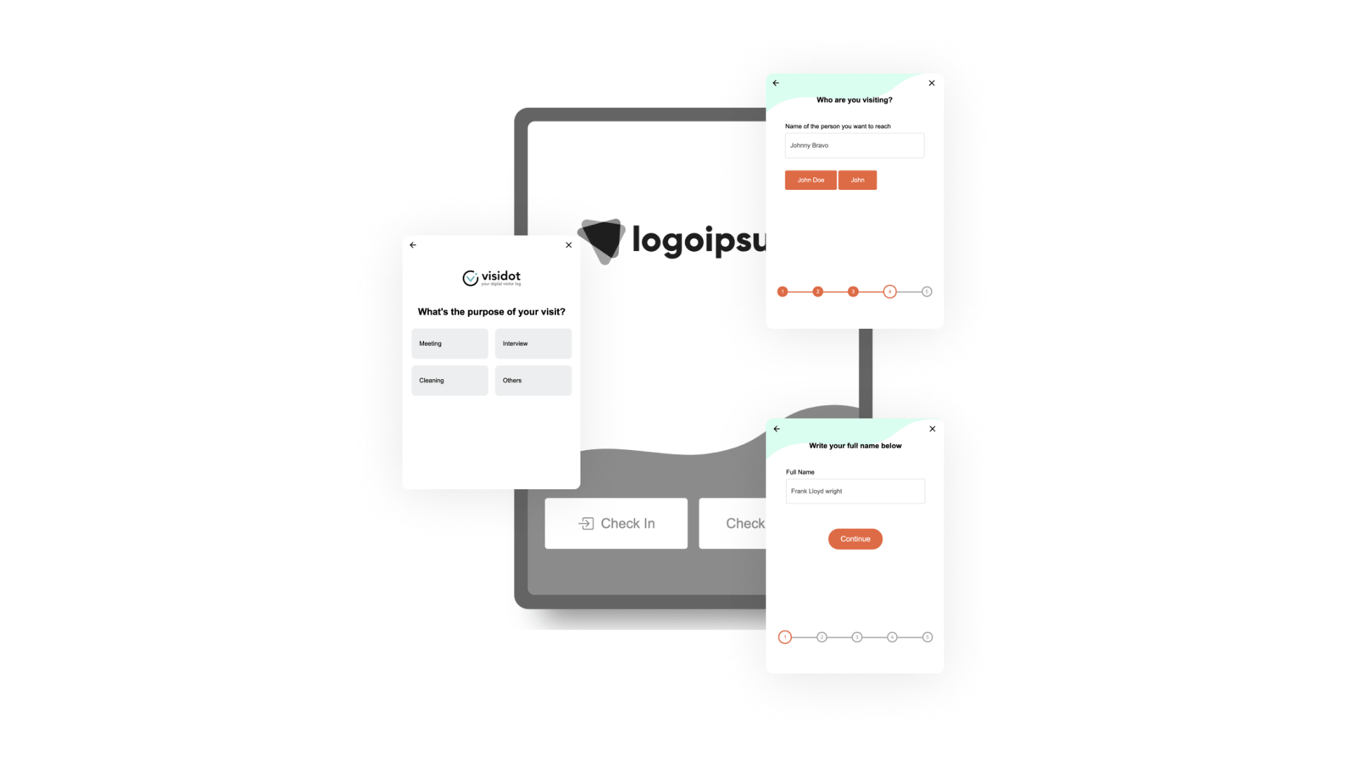Viewport: 1346px width, 757px height.
Task: Select John as person to visit
Action: tap(857, 179)
